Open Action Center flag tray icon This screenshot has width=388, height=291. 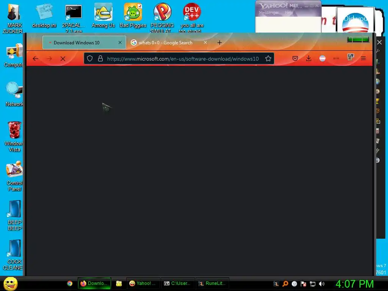coord(304,283)
